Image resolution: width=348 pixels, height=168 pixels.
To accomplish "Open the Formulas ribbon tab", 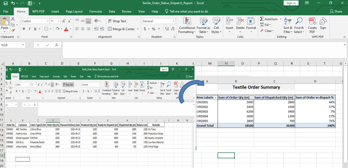I will (96, 12).
